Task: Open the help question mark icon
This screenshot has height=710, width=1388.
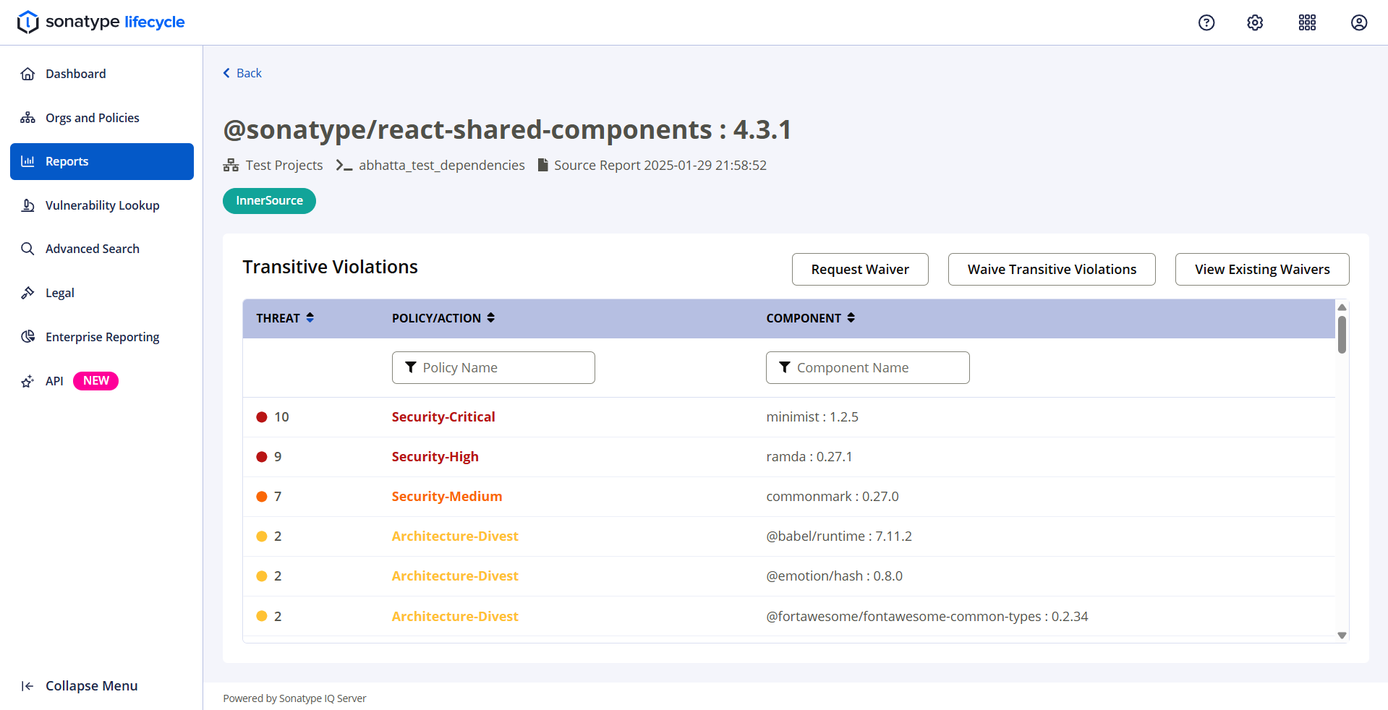Action: tap(1206, 22)
